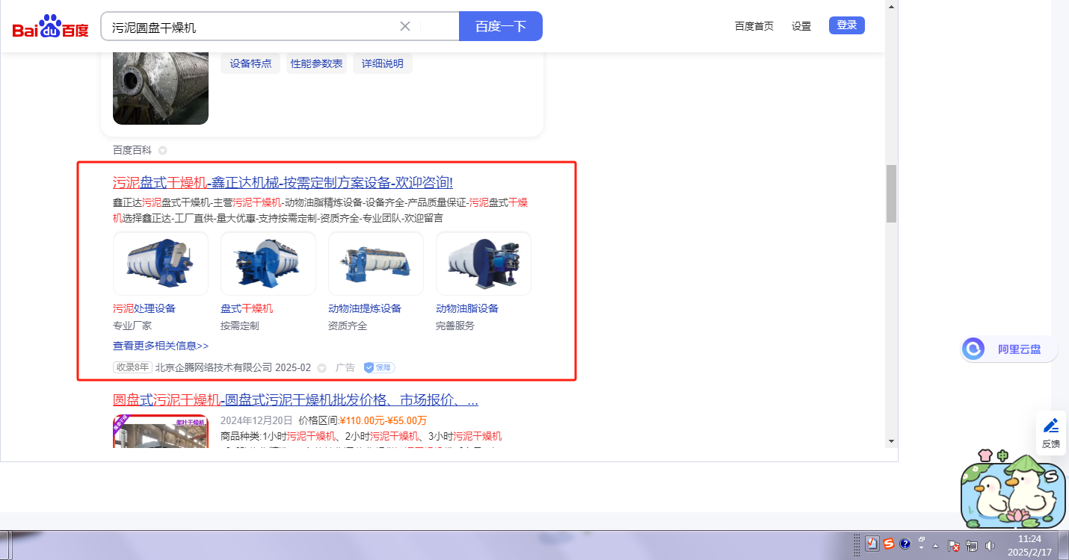The height and width of the screenshot is (560, 1069).
Task: Click the taskbar clock showing 11:24
Action: [x=1029, y=545]
